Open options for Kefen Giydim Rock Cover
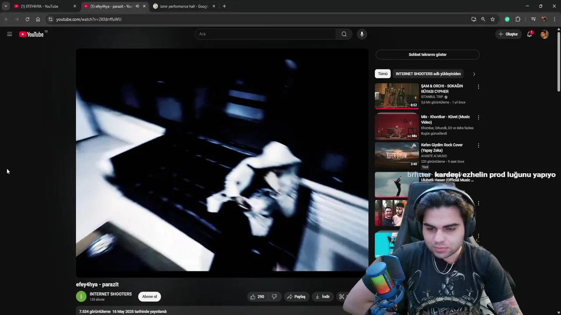This screenshot has width=561, height=315. 478,145
